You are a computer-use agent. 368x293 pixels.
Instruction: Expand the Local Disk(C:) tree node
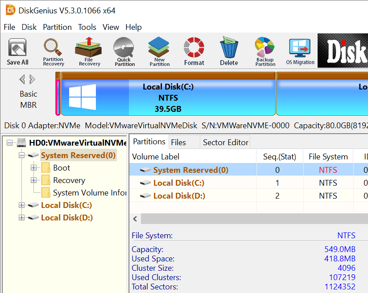coord(21,205)
